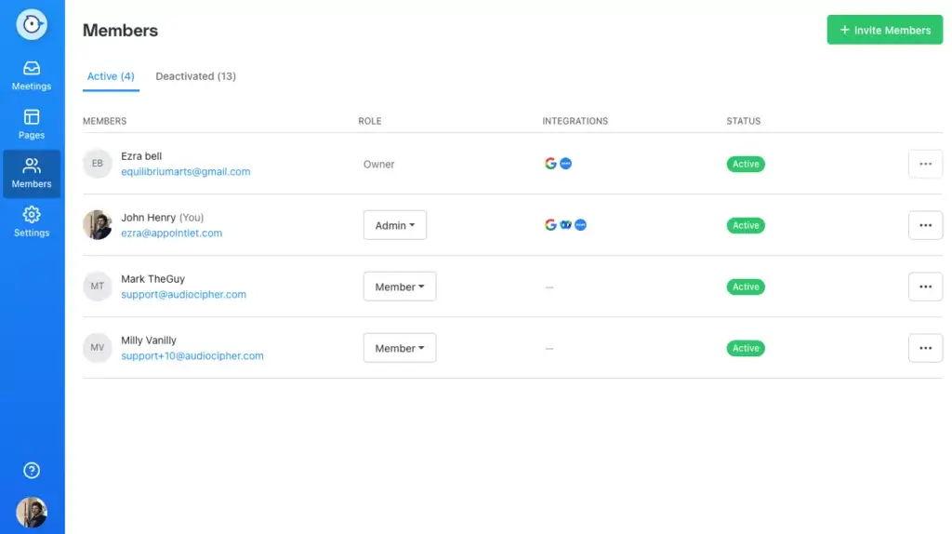Go to Pages in the sidebar

coord(32,125)
